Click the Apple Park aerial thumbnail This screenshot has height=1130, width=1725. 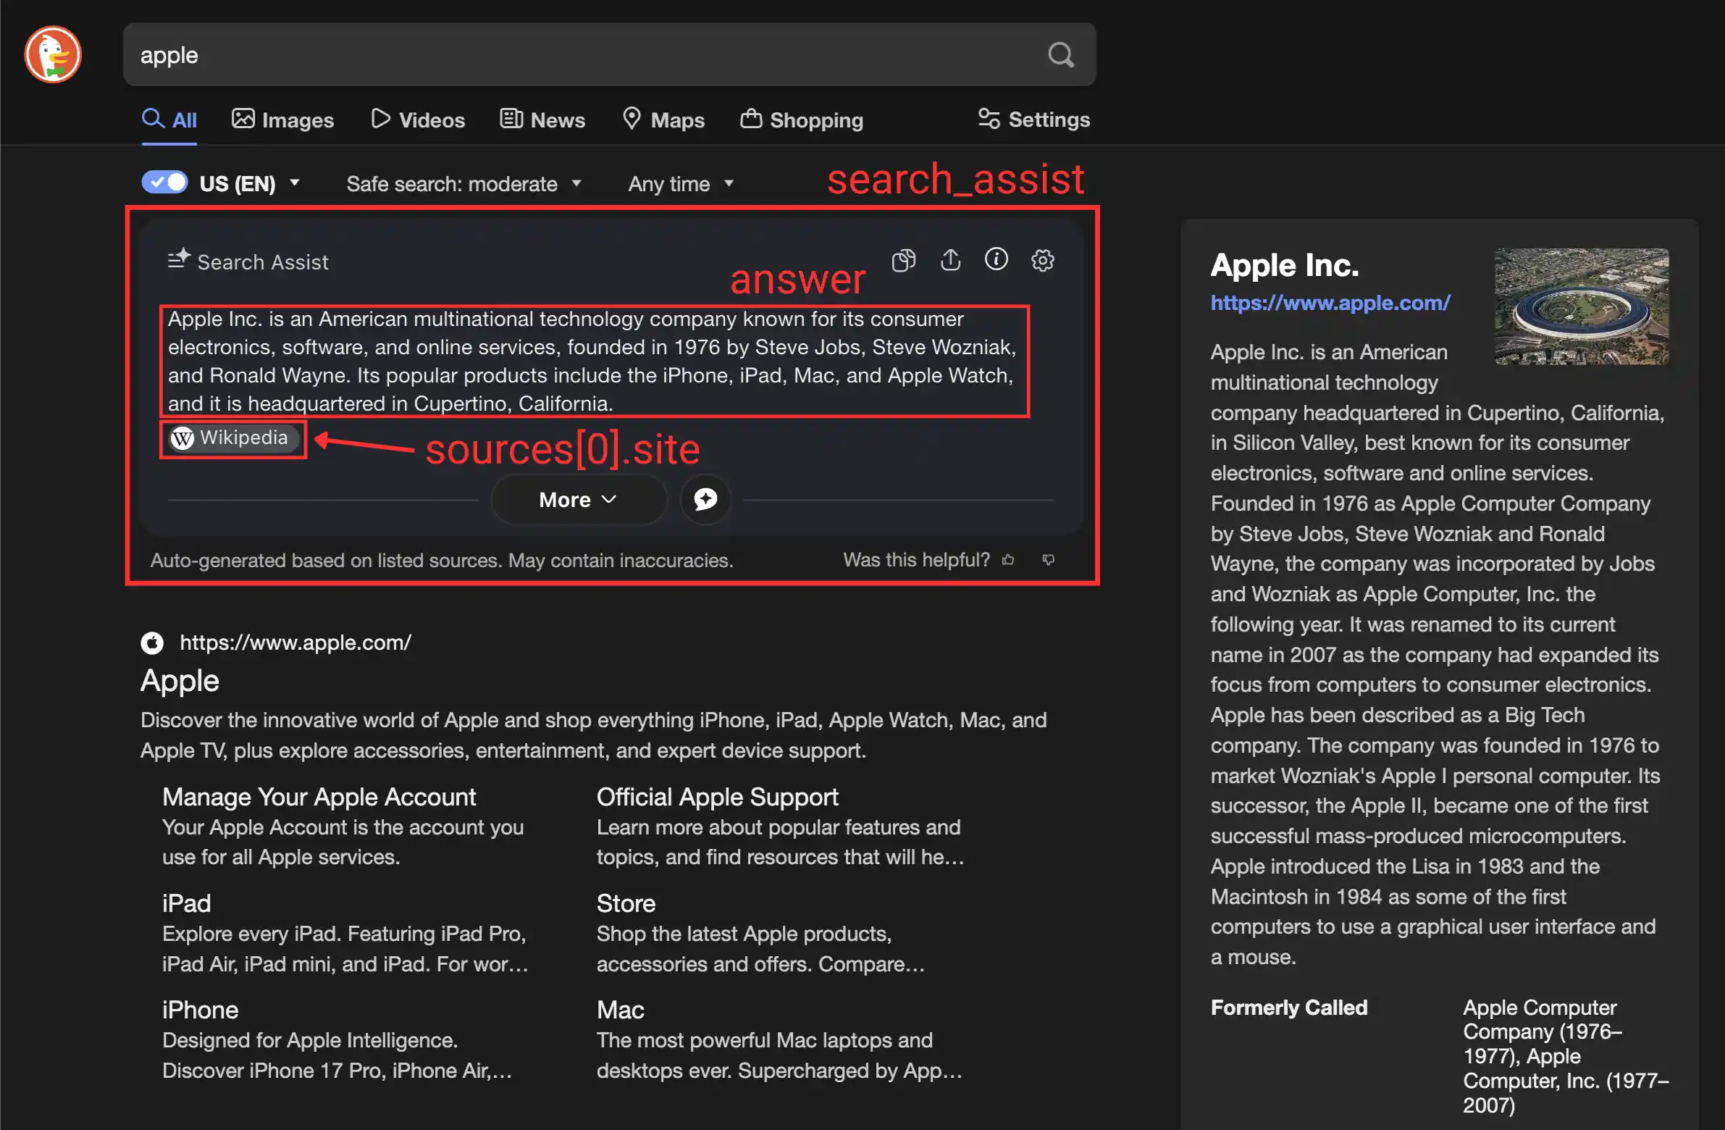click(x=1582, y=306)
